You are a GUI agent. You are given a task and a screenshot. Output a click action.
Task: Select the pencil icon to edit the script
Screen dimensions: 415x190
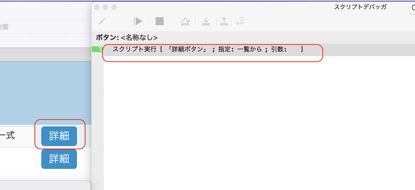point(102,21)
